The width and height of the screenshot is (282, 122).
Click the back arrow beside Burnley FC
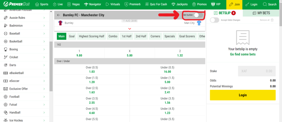59,15
